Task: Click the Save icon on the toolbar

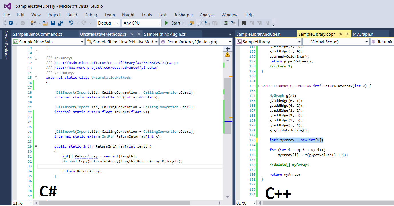Action: coord(53,23)
